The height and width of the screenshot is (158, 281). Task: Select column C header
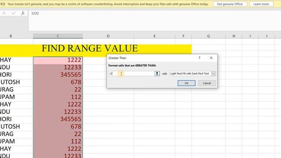pos(58,36)
